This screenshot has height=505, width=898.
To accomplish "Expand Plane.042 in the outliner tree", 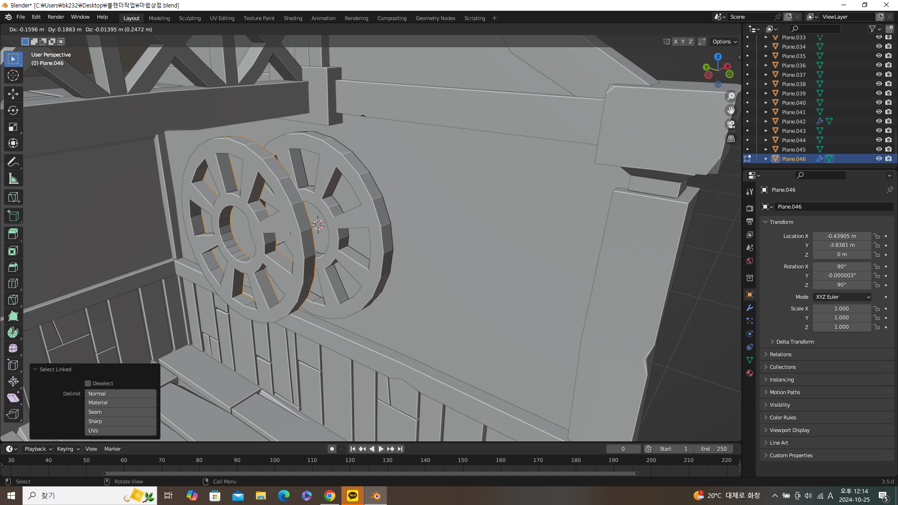I will (x=766, y=121).
